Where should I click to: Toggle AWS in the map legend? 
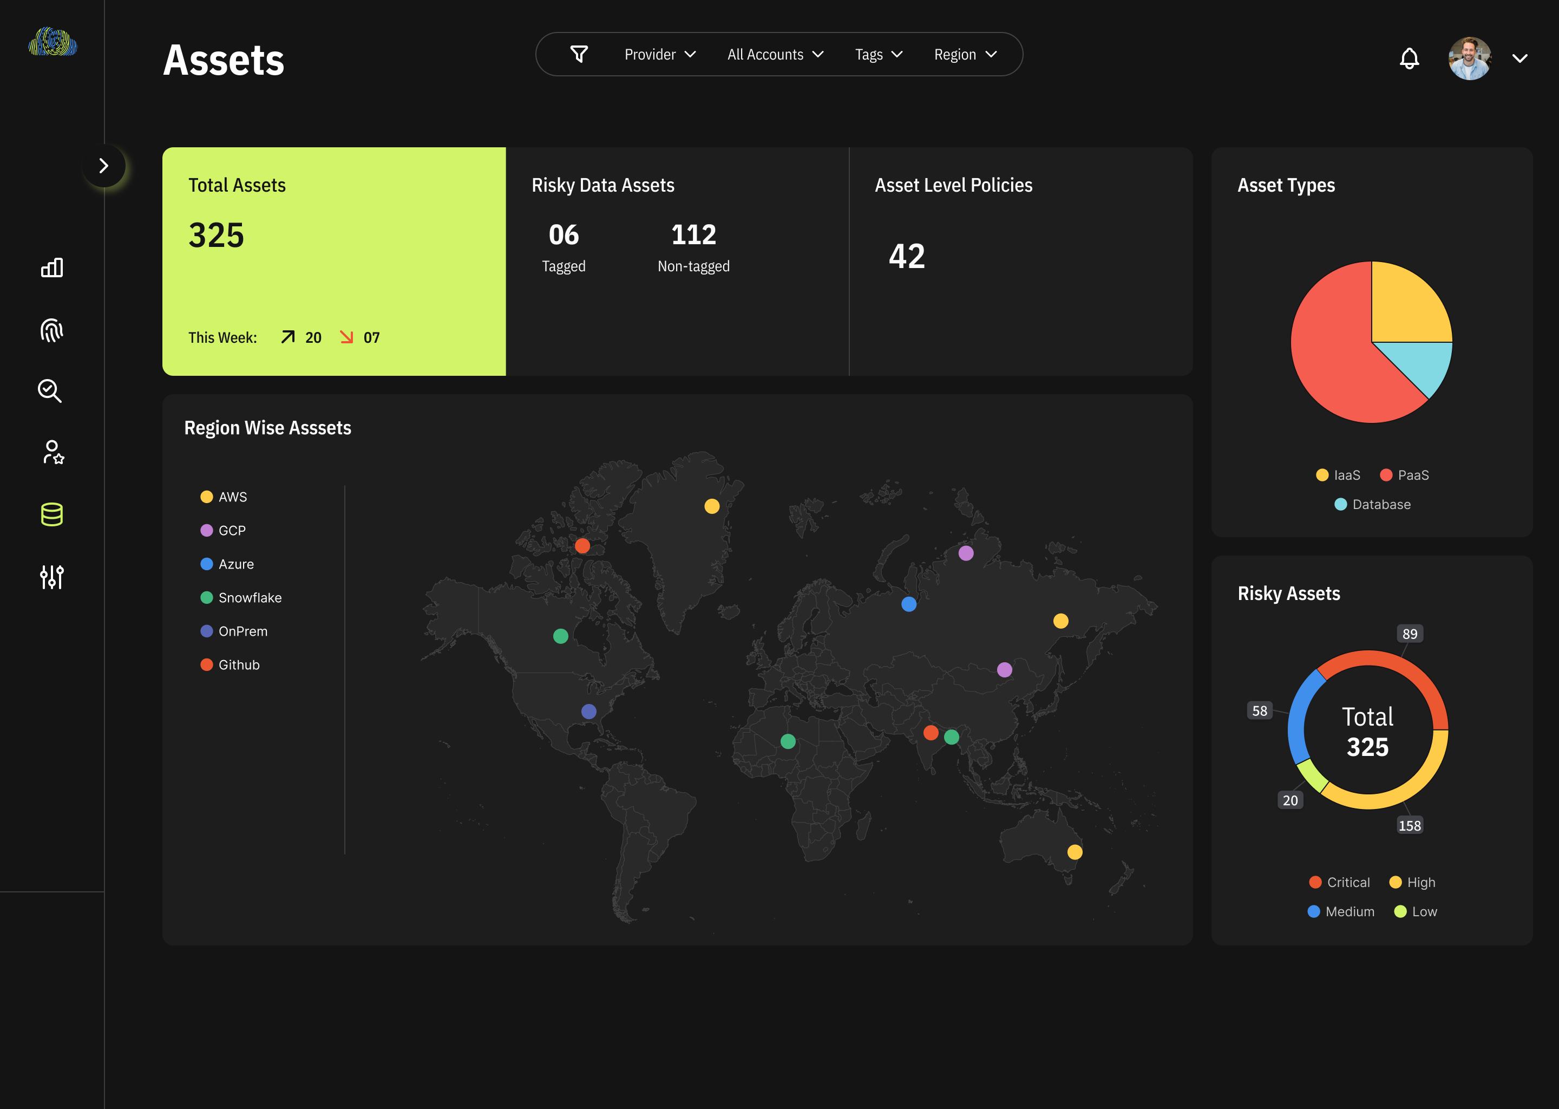[x=224, y=497]
